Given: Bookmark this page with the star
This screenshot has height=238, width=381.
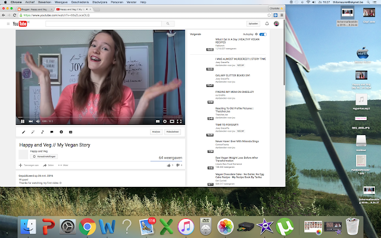Looking at the screenshot, I should [x=269, y=15].
